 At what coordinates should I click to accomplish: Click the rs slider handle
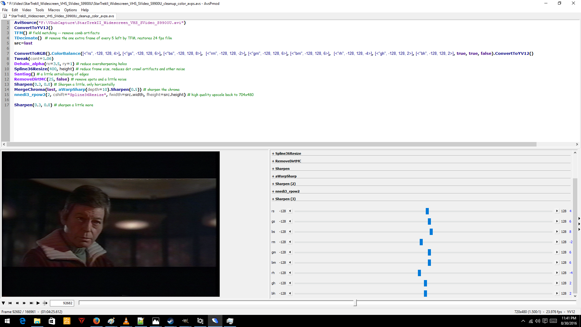pos(427,211)
